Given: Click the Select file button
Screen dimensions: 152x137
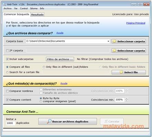Looking at the screenshot, I should 129,72.
